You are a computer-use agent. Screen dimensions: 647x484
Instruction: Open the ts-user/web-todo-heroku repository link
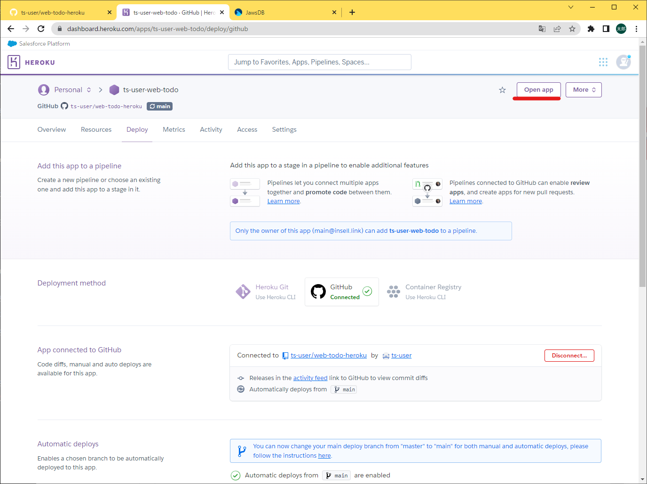329,356
